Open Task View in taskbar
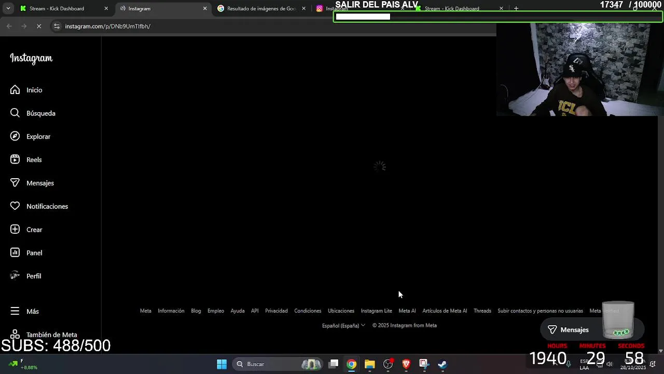 click(334, 364)
